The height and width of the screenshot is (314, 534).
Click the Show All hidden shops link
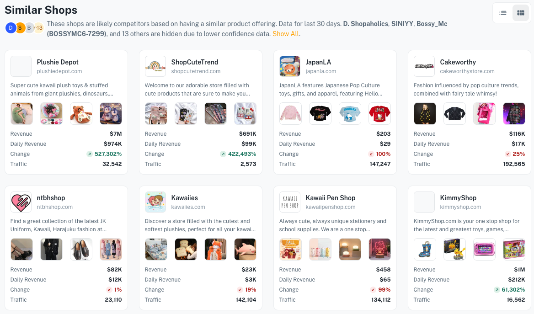click(285, 34)
